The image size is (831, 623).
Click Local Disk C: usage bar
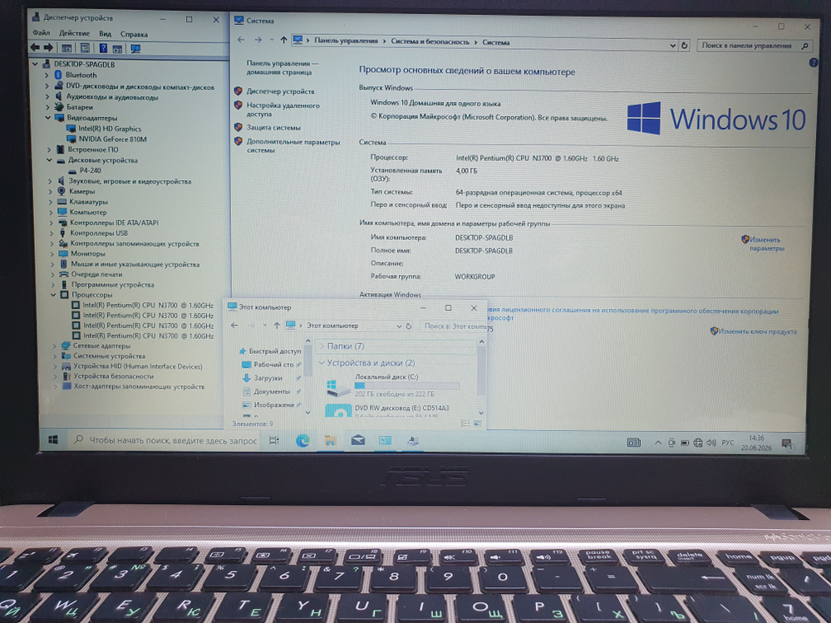[x=407, y=385]
